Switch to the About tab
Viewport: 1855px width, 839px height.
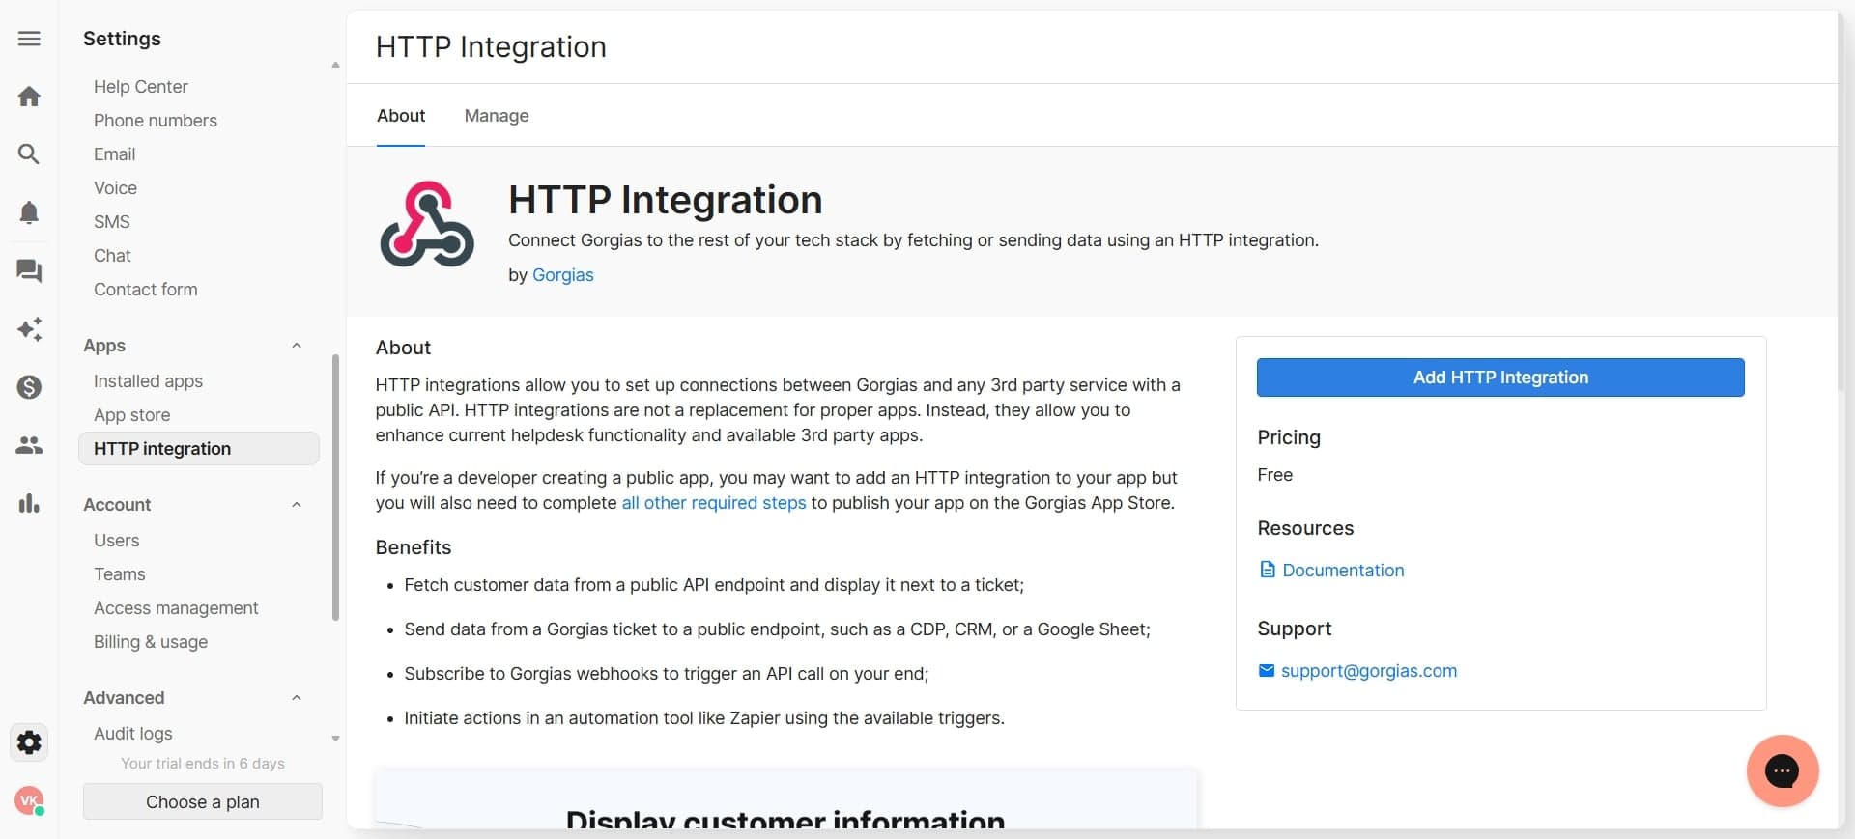401,116
